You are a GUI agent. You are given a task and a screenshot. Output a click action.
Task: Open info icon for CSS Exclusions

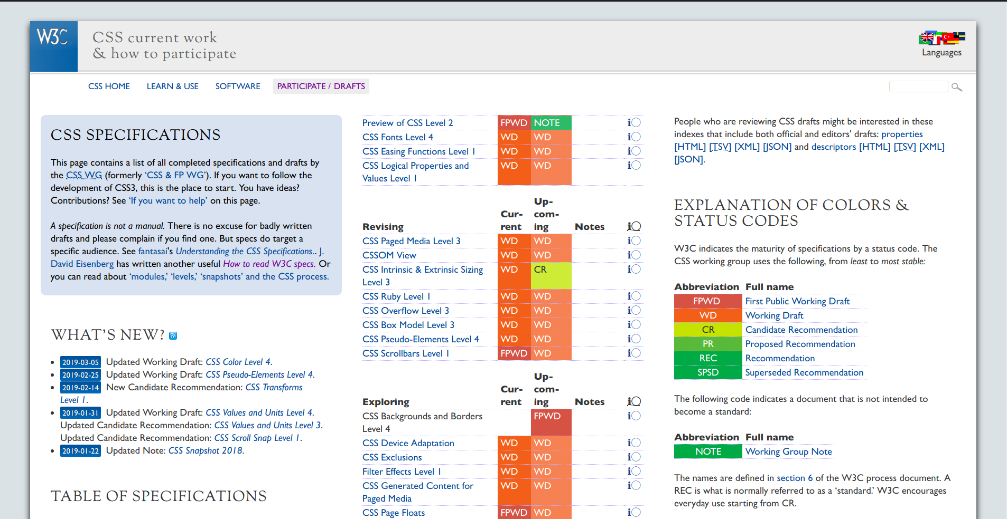coord(634,457)
